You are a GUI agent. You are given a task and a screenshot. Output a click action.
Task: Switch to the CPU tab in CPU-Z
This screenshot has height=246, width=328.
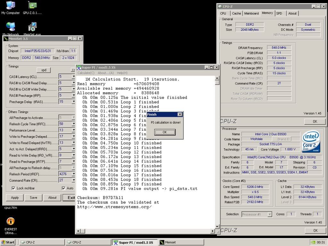pos(223,13)
